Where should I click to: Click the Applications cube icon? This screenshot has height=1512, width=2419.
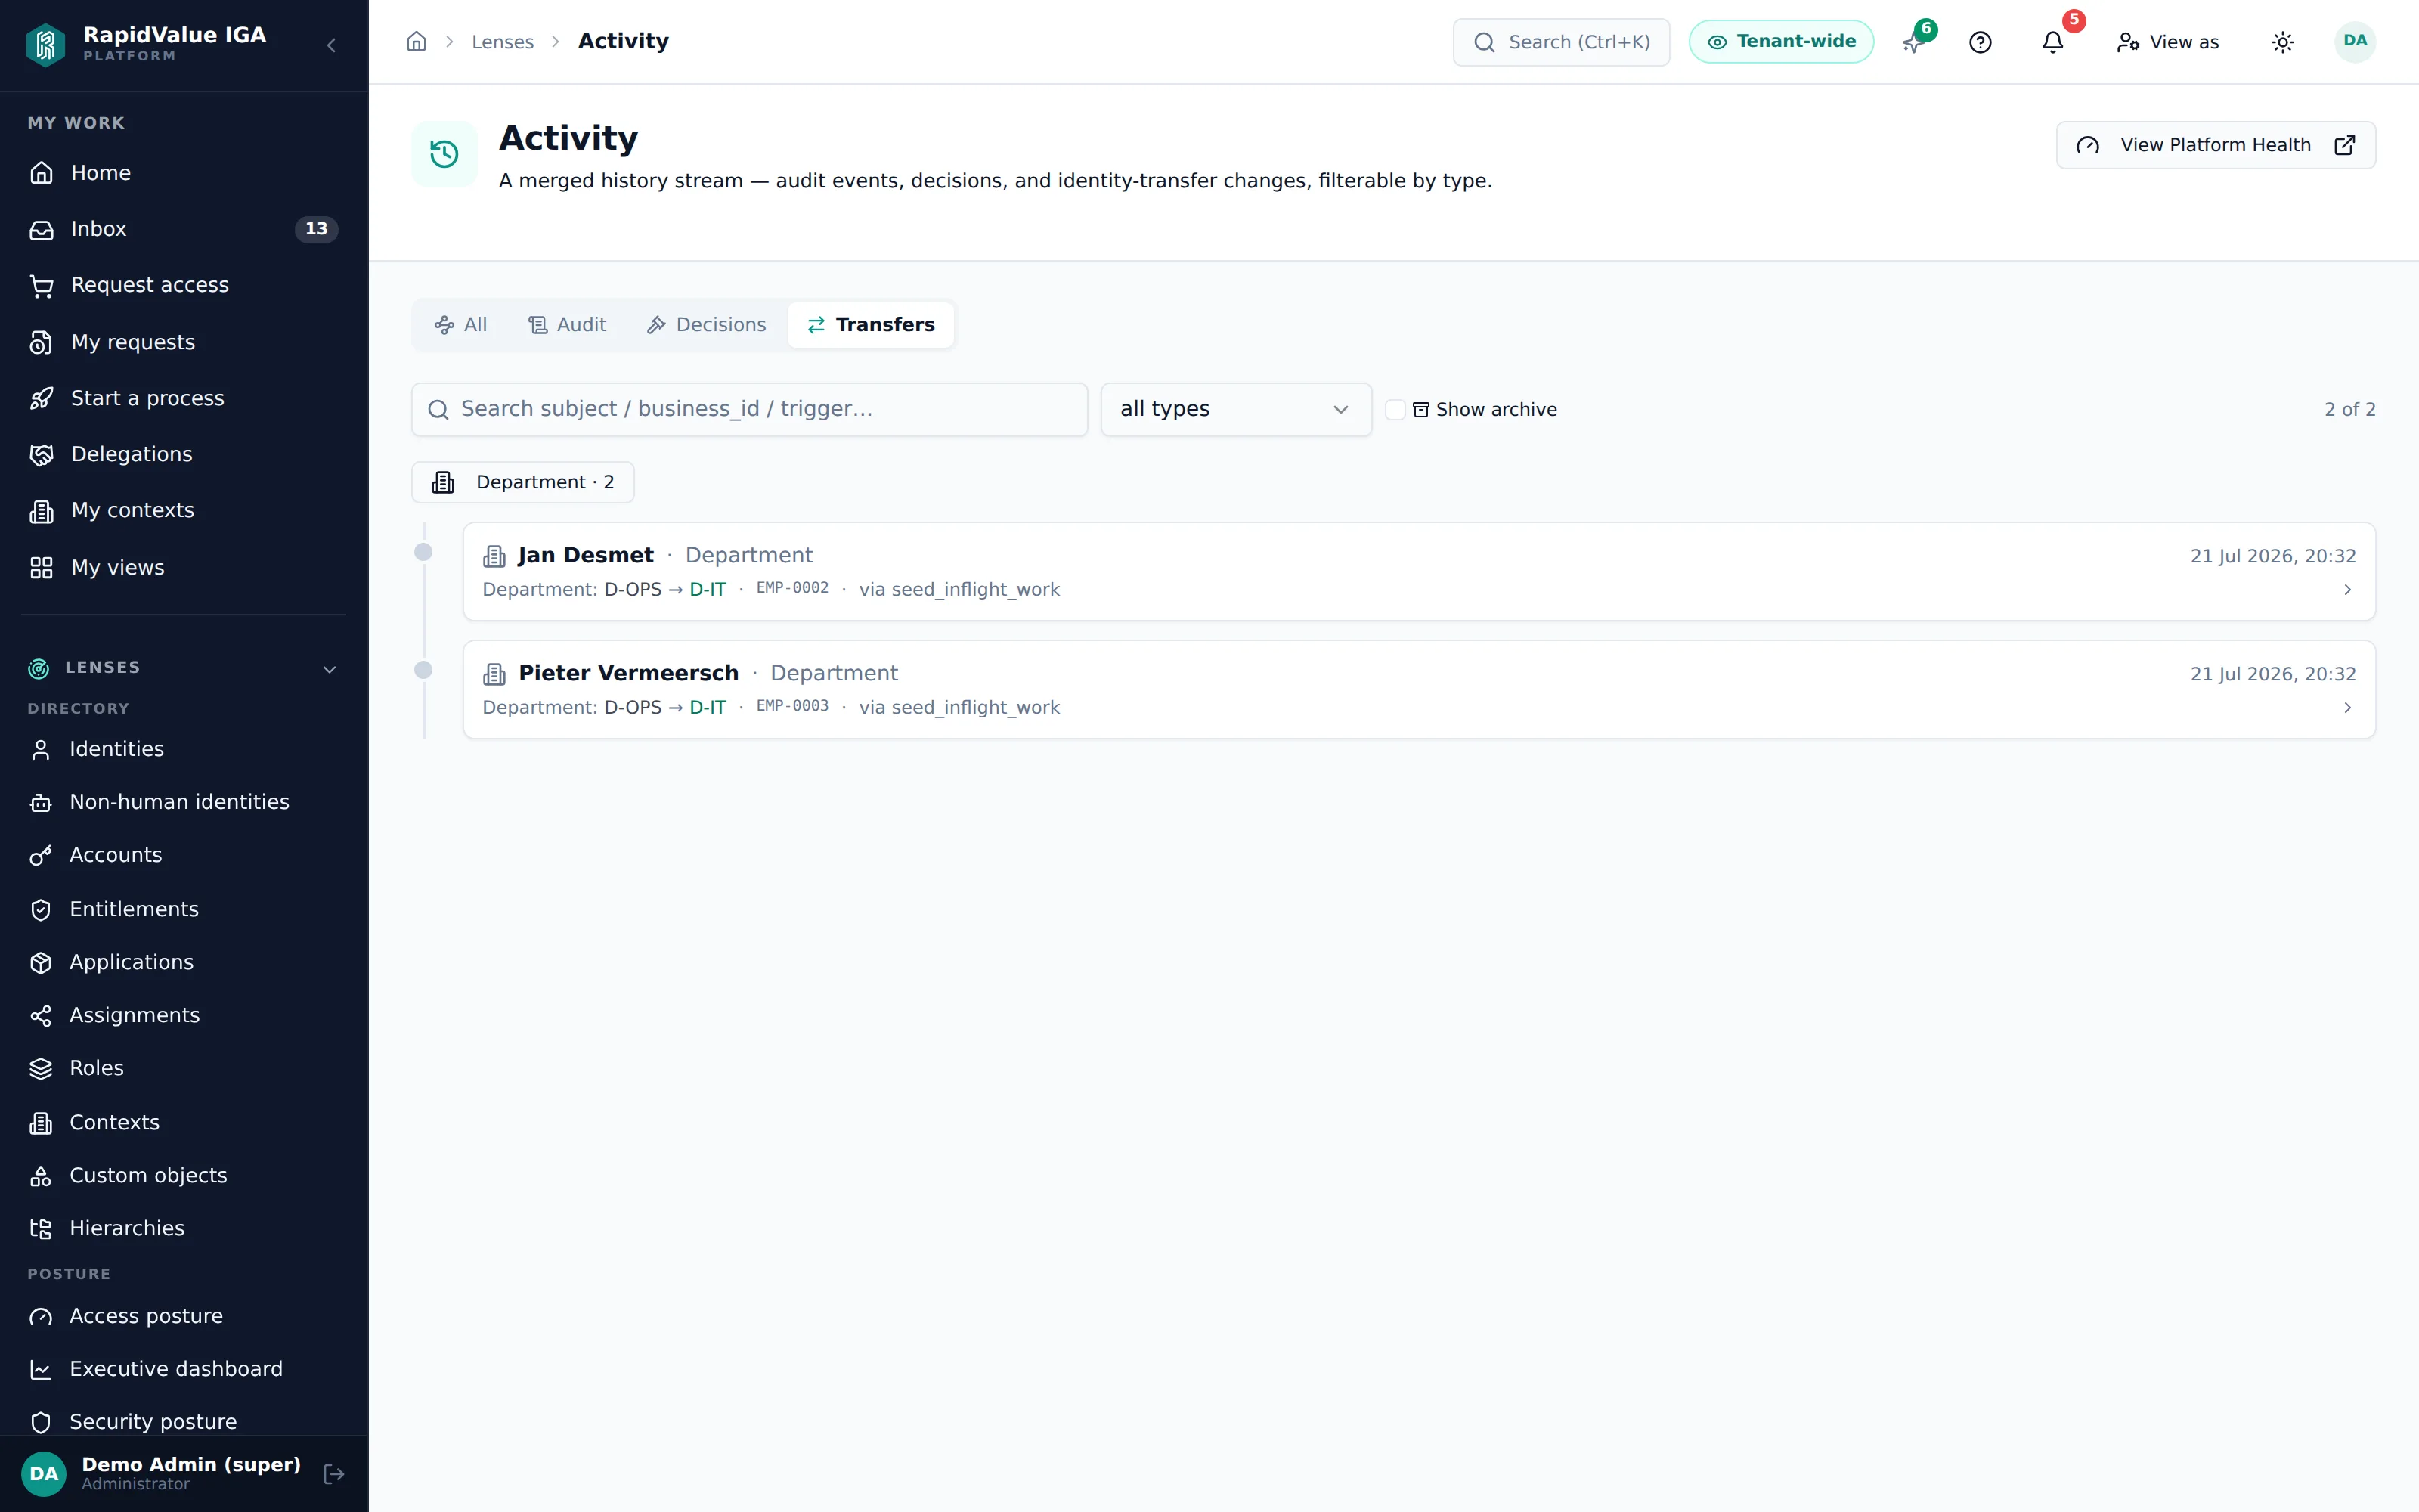[x=41, y=963]
